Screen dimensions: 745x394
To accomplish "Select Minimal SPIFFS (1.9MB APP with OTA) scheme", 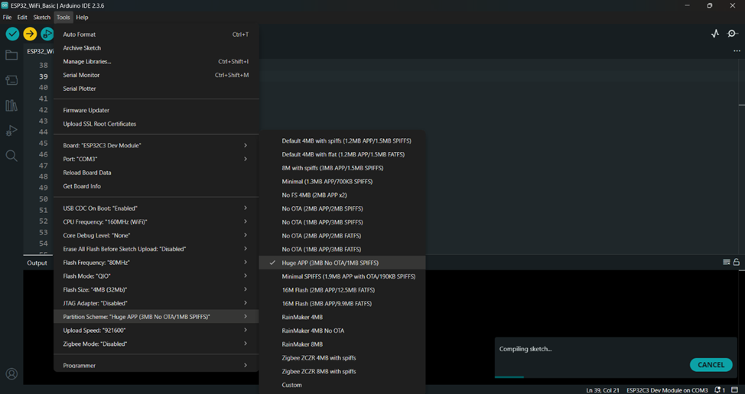I will (342, 276).
